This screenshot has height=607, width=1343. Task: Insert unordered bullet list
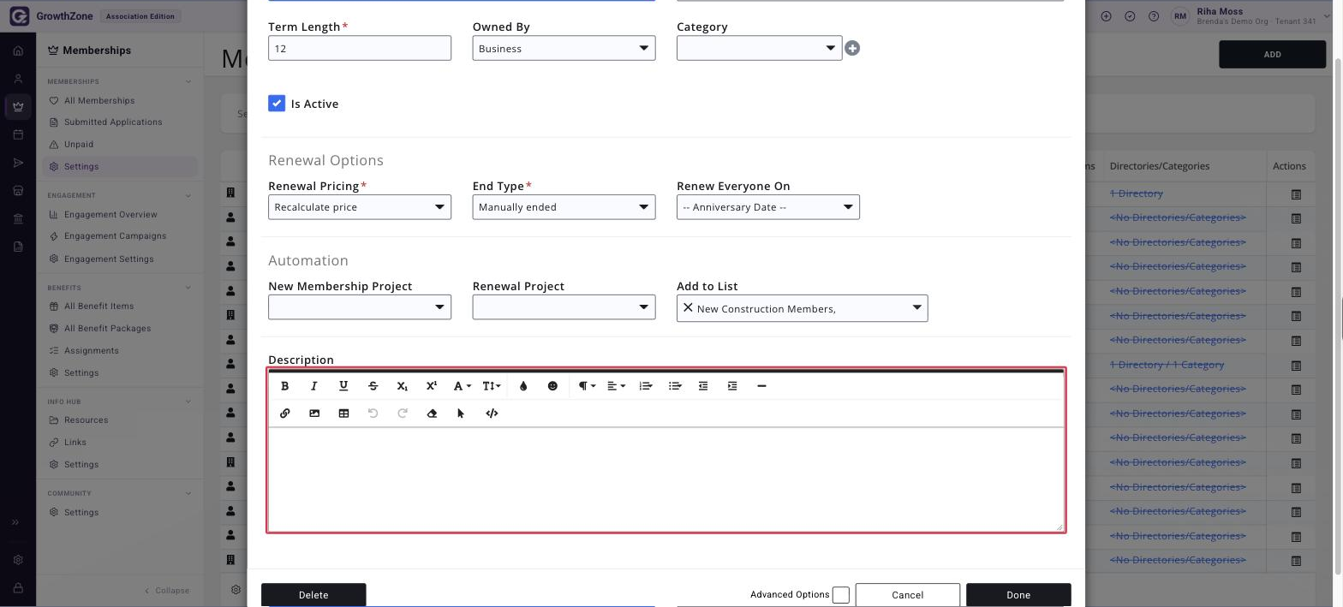click(x=675, y=386)
